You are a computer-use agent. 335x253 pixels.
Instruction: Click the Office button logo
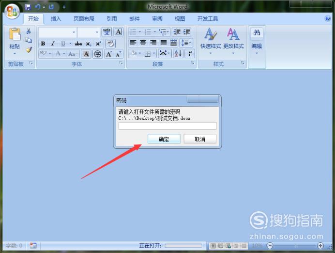12,11
